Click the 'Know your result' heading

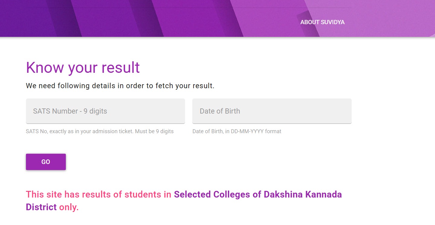click(83, 67)
